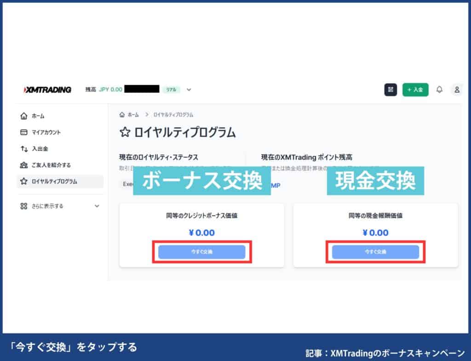Click the refer friends people icon

[x=24, y=165]
